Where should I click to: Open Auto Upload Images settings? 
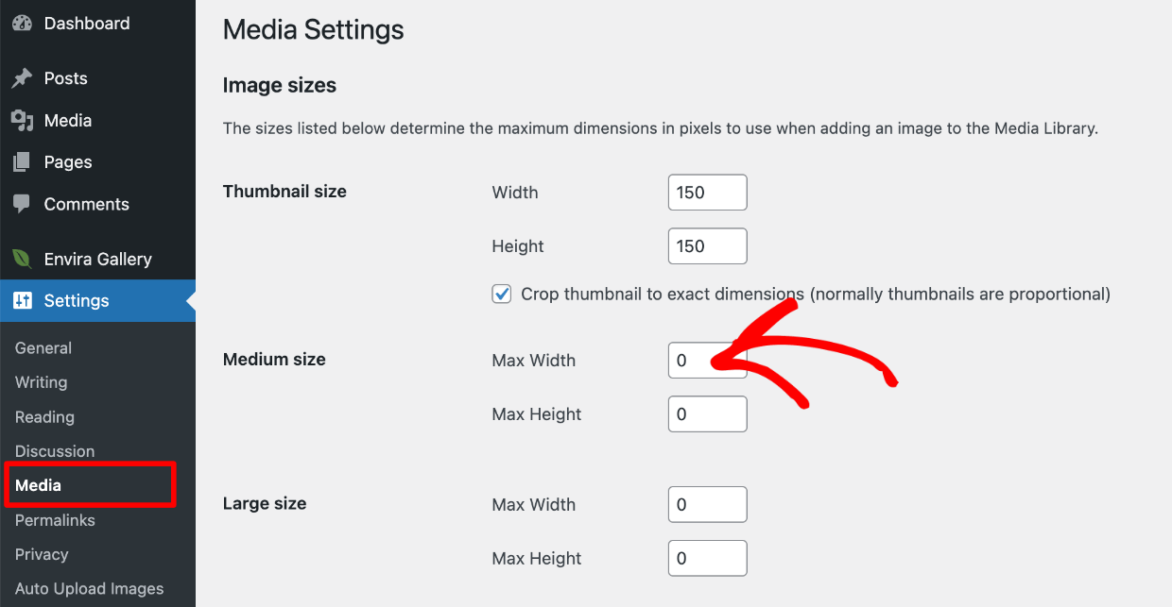click(89, 588)
